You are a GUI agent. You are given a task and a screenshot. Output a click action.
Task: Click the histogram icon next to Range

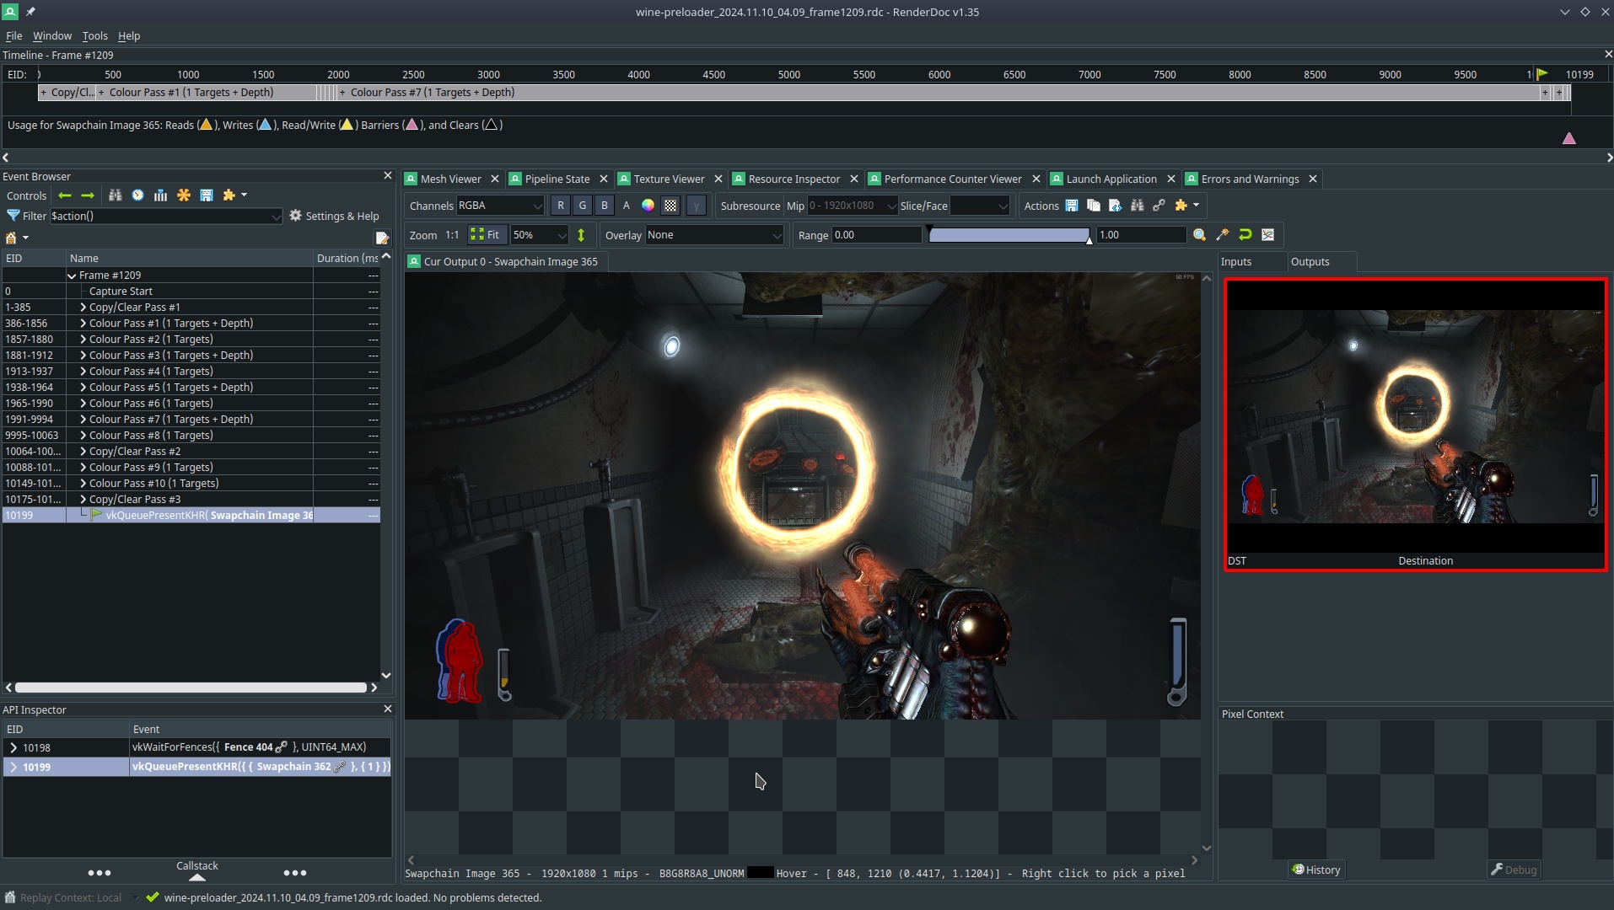pos(1267,235)
